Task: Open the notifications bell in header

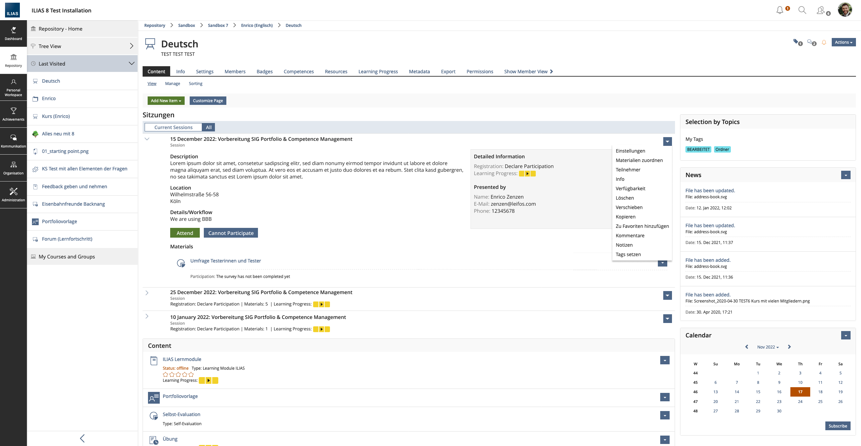Action: click(780, 10)
